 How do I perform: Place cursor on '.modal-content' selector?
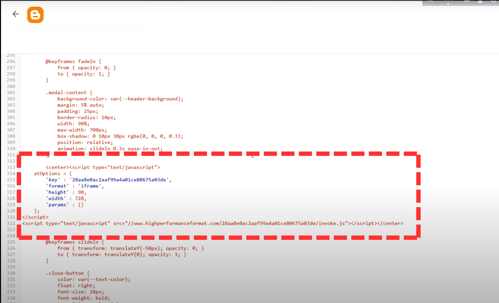pos(66,93)
